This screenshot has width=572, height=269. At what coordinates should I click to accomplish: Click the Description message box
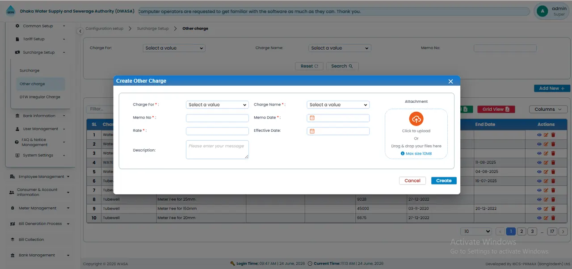click(217, 150)
